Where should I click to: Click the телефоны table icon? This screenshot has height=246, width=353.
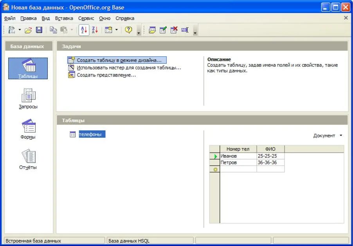click(72, 134)
